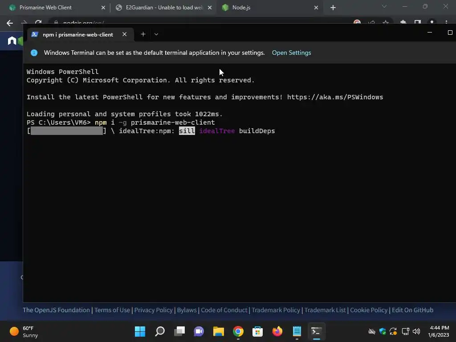Open the volume speaker tray icon
This screenshot has width=456, height=342.
click(416, 331)
